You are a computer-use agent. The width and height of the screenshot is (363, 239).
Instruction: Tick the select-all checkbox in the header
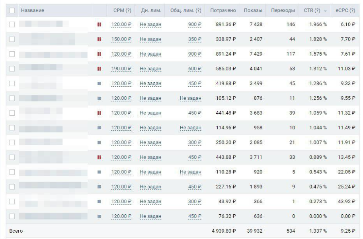[x=12, y=10]
